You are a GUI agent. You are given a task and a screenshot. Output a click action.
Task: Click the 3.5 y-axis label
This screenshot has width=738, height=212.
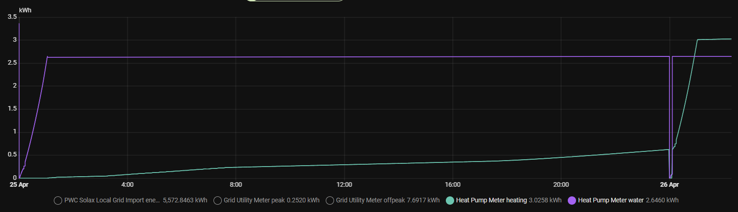pos(12,17)
